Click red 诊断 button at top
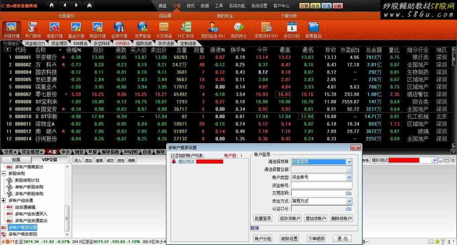Image resolution: width=457 pixels, height=245 pixels. pos(337,6)
